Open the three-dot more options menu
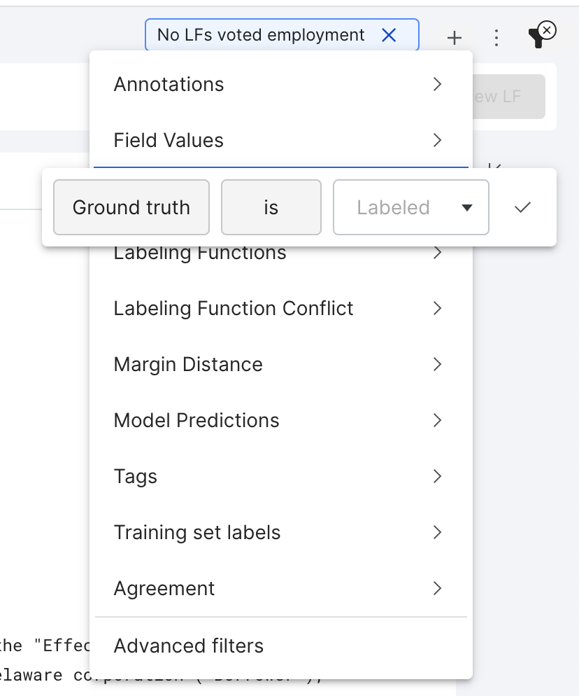 click(496, 38)
